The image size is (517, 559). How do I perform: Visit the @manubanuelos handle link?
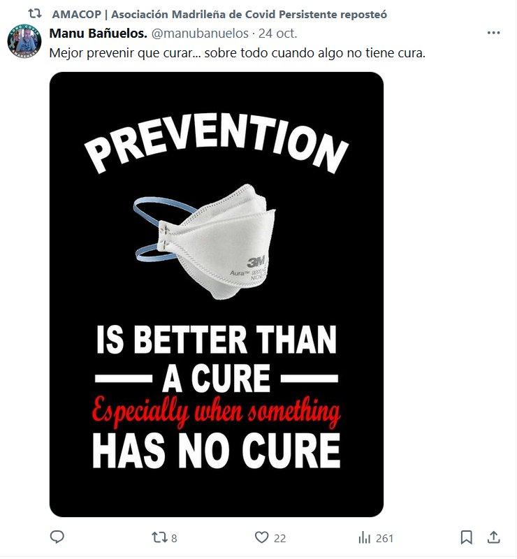coord(200,33)
